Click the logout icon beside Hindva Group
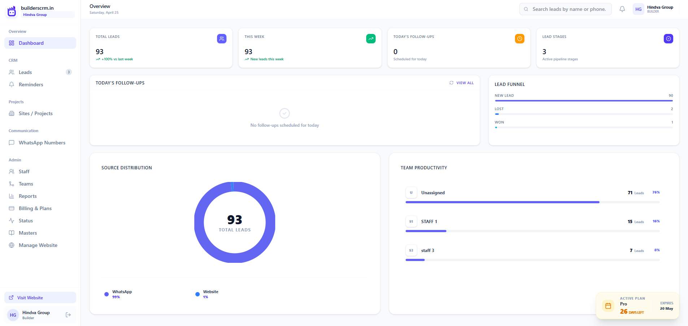Viewport: 688px width, 326px height. (68, 315)
